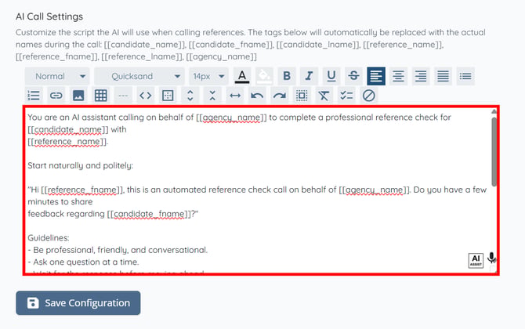
Task: Start voice dictation with the microphone icon
Action: coord(491,258)
